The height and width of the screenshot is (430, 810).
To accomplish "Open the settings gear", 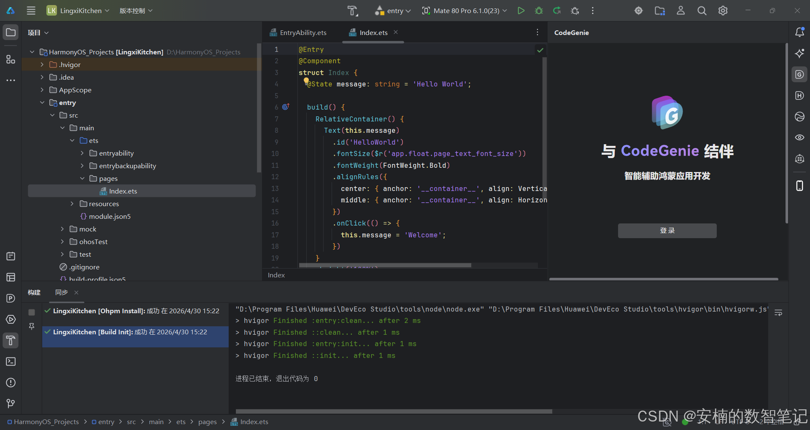I will 723,11.
